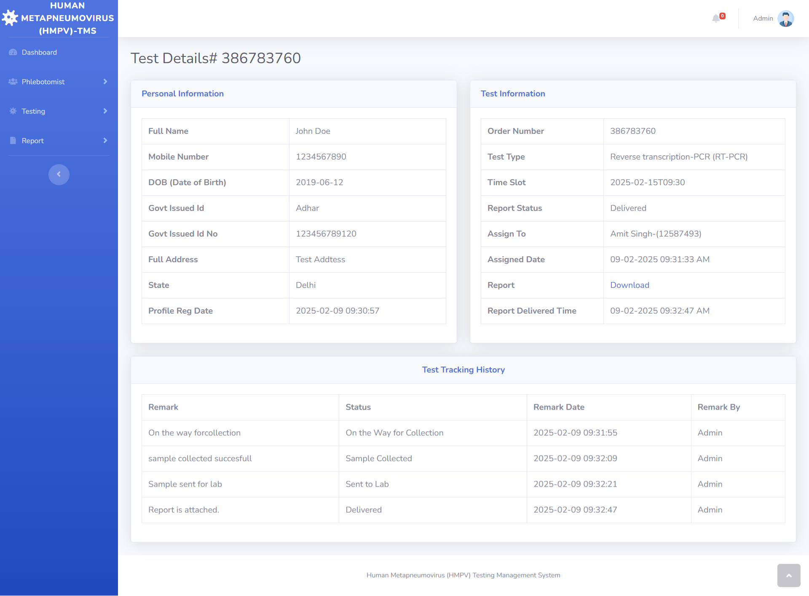Click the Report document icon
This screenshot has height=596, width=809.
(x=12, y=140)
